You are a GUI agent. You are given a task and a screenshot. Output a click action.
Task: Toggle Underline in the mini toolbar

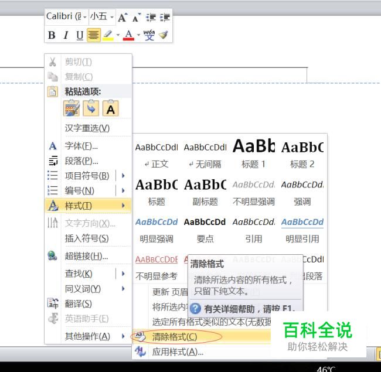coord(80,35)
